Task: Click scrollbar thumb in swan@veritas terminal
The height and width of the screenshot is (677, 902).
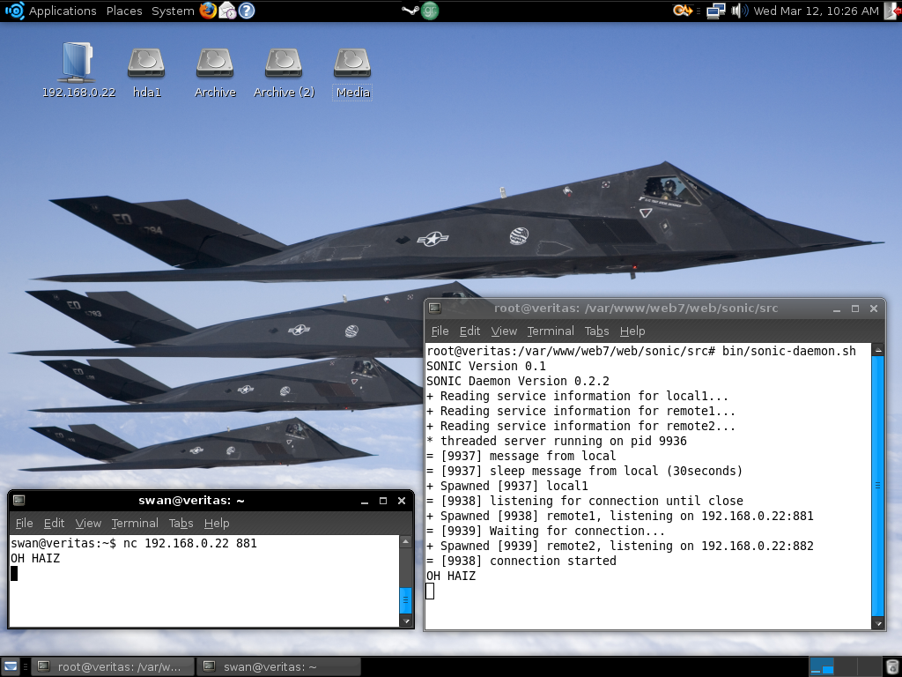Action: (405, 600)
